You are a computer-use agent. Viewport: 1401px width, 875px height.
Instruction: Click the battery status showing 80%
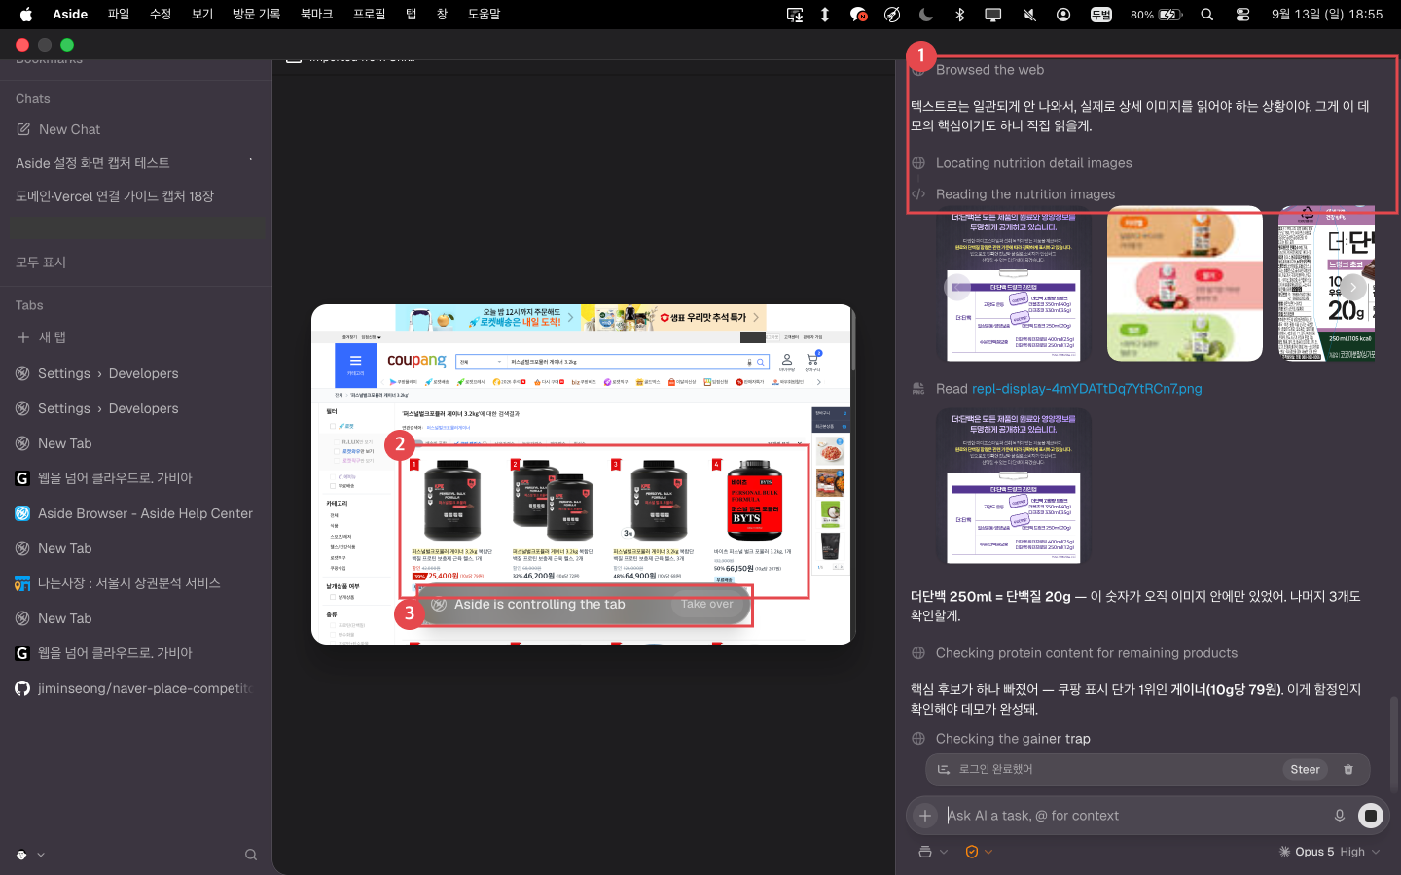[x=1156, y=15]
